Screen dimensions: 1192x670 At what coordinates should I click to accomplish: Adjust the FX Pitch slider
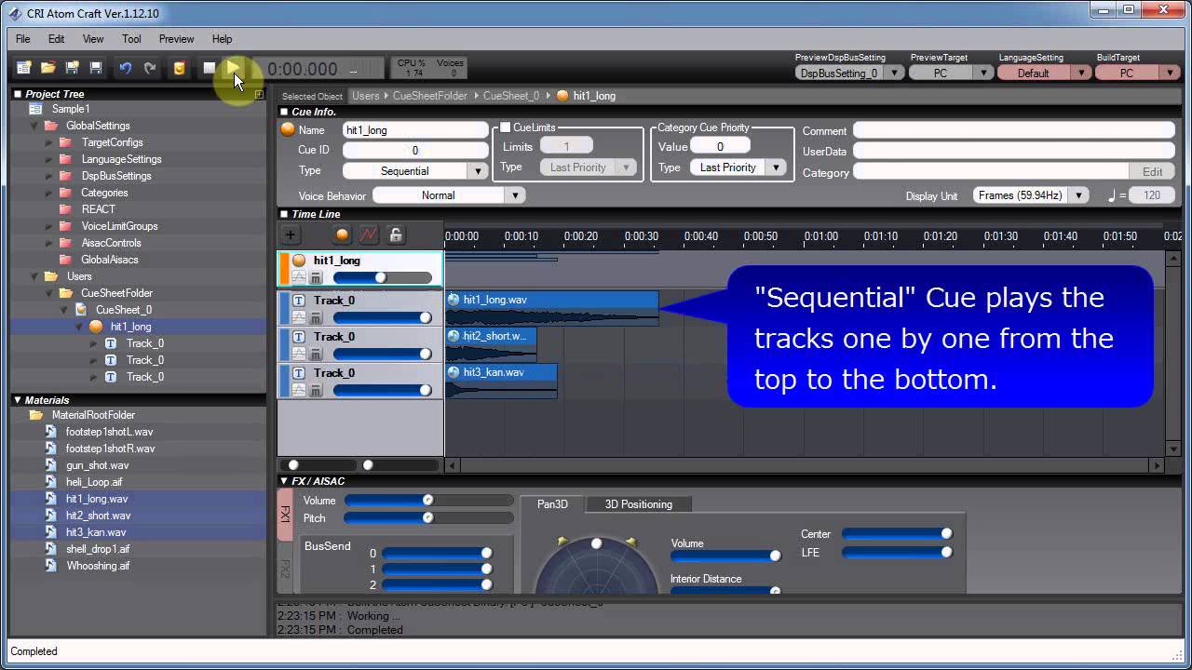tap(428, 518)
